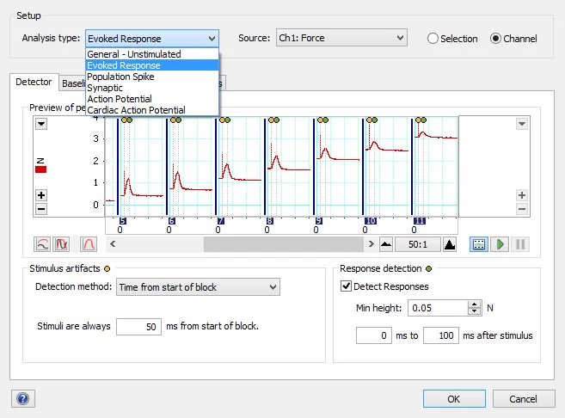Open the Detection method dropdown
The height and width of the screenshot is (418, 565).
point(198,287)
